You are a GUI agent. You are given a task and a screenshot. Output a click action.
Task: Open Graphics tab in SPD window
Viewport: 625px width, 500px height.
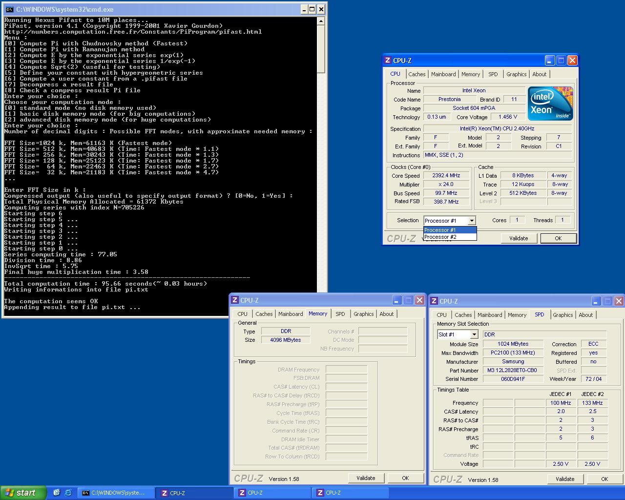pyautogui.click(x=562, y=315)
